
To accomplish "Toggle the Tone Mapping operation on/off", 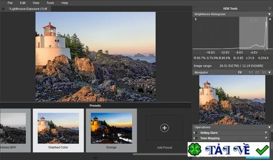I will [195, 138].
